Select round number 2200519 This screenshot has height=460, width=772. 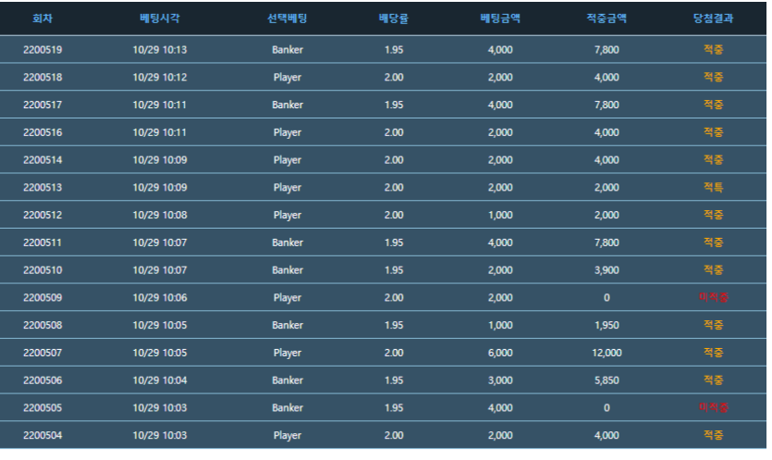(43, 50)
